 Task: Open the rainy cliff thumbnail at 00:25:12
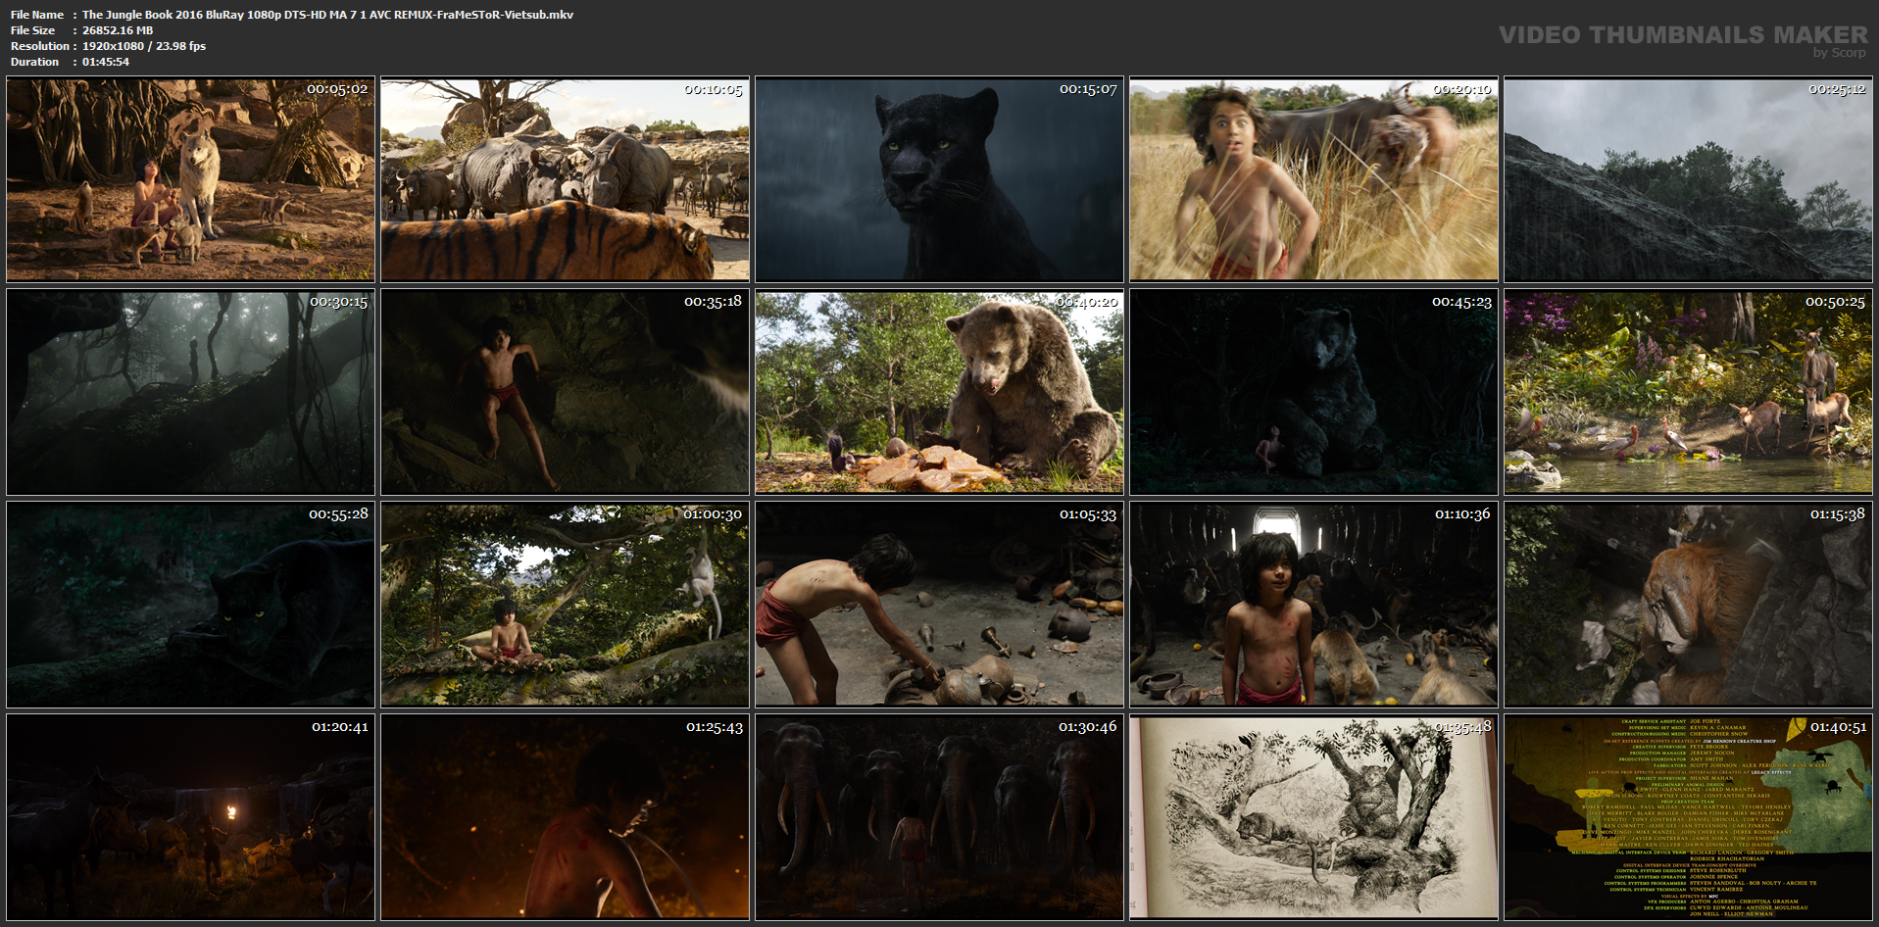(1688, 179)
